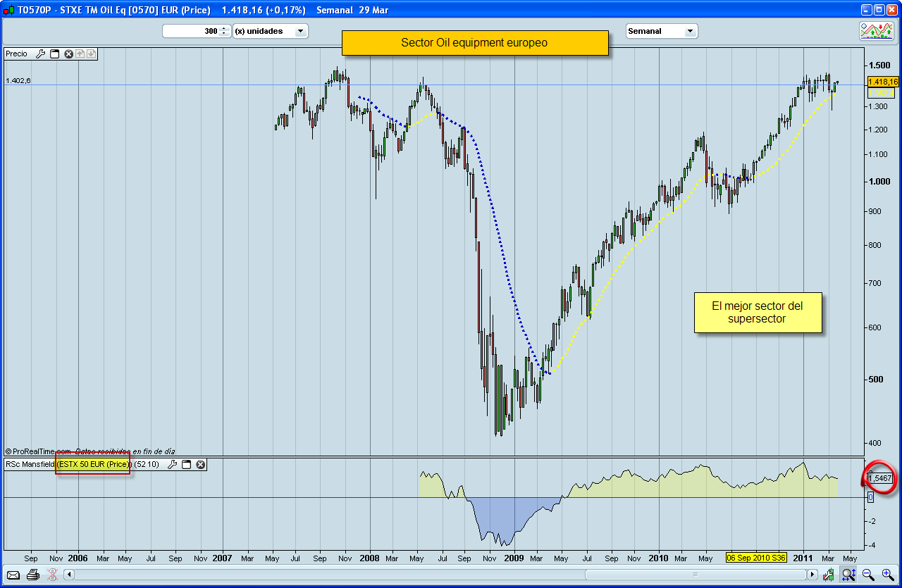Viewport: 902px width, 588px height.
Task: Click the horizontal time scrollbar thumb
Action: pyautogui.click(x=694, y=575)
